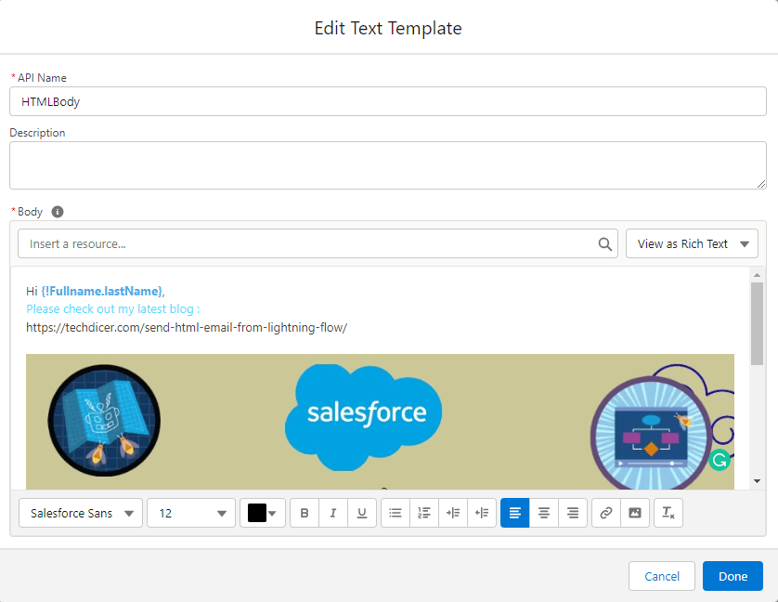Toggle left text alignment
Viewport: 778px width, 602px height.
point(514,512)
